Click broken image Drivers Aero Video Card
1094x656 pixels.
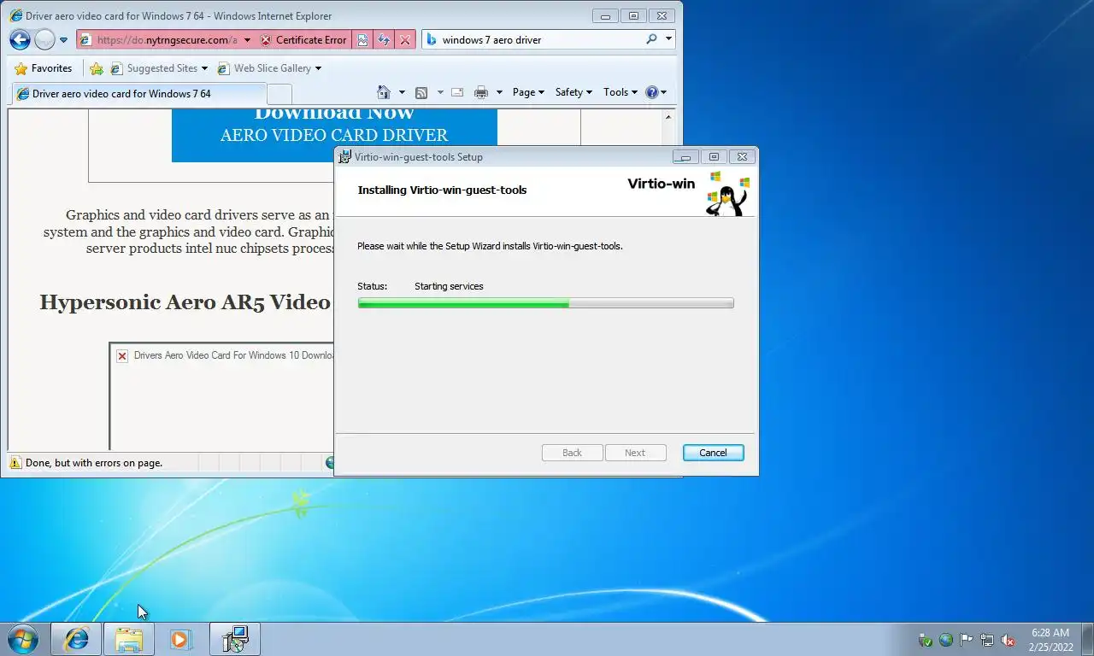click(122, 355)
